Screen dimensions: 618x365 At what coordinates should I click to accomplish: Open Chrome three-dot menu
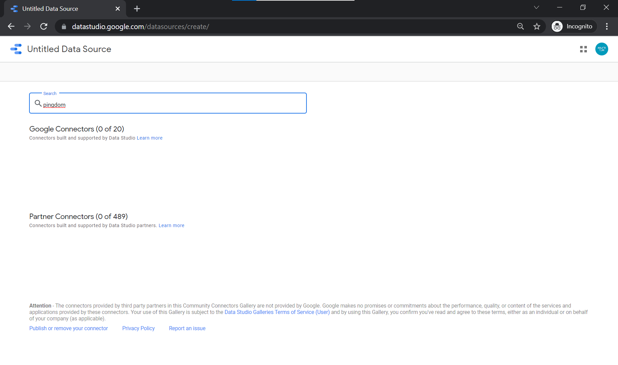606,26
